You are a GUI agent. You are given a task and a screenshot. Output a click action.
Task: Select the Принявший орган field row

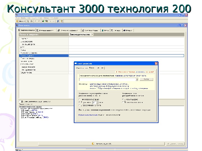44,44
